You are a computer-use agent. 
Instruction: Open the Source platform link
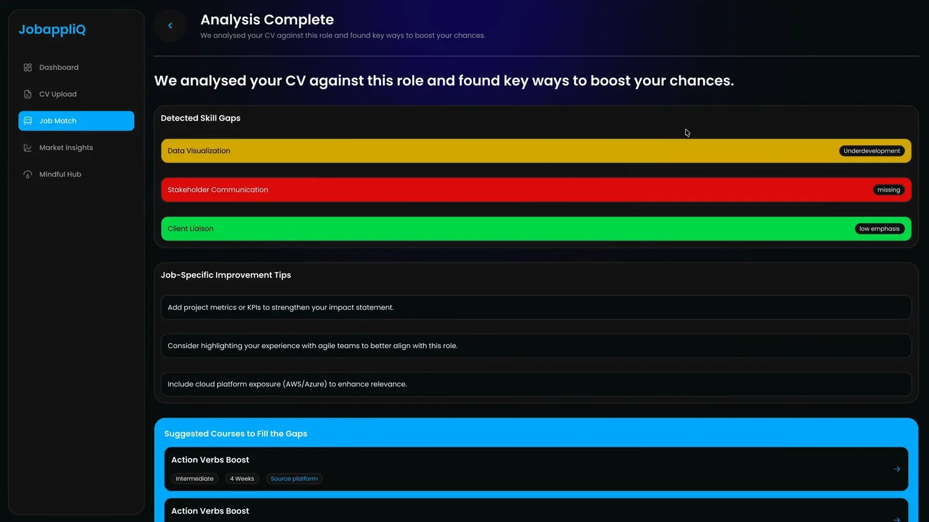(294, 478)
